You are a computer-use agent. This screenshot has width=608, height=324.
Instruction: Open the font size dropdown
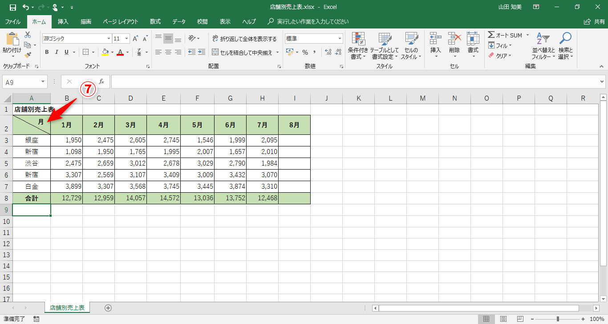pos(126,39)
